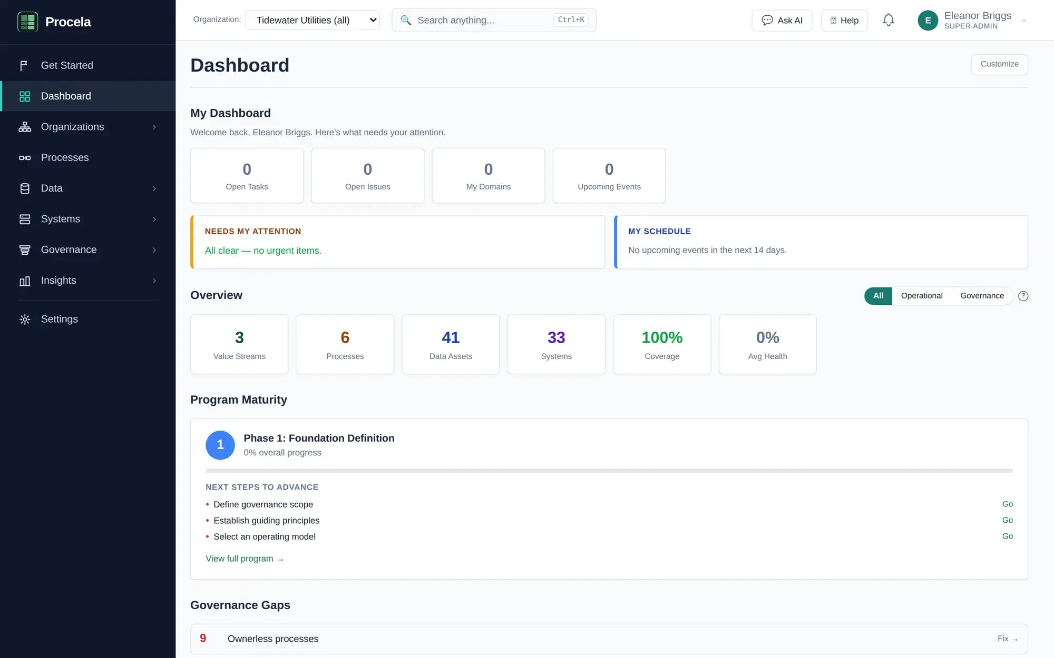The width and height of the screenshot is (1054, 658).
Task: Click 'Select an operating model' step text
Action: click(265, 536)
